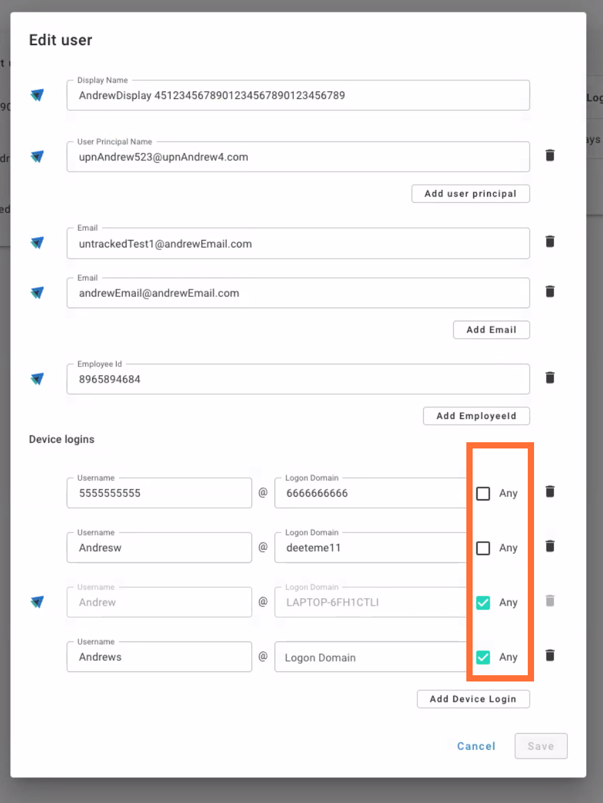
Task: Edit the Logon Domain field deeteme11
Action: [x=370, y=547]
